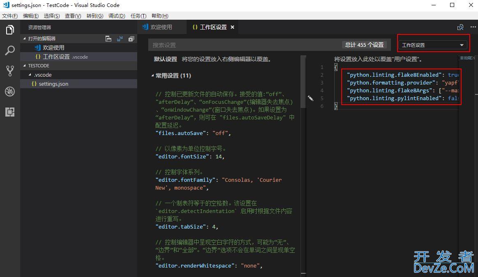Screen dimensions: 478x277
Task: Switch to the 工作区设置 editor tab
Action: 213,27
